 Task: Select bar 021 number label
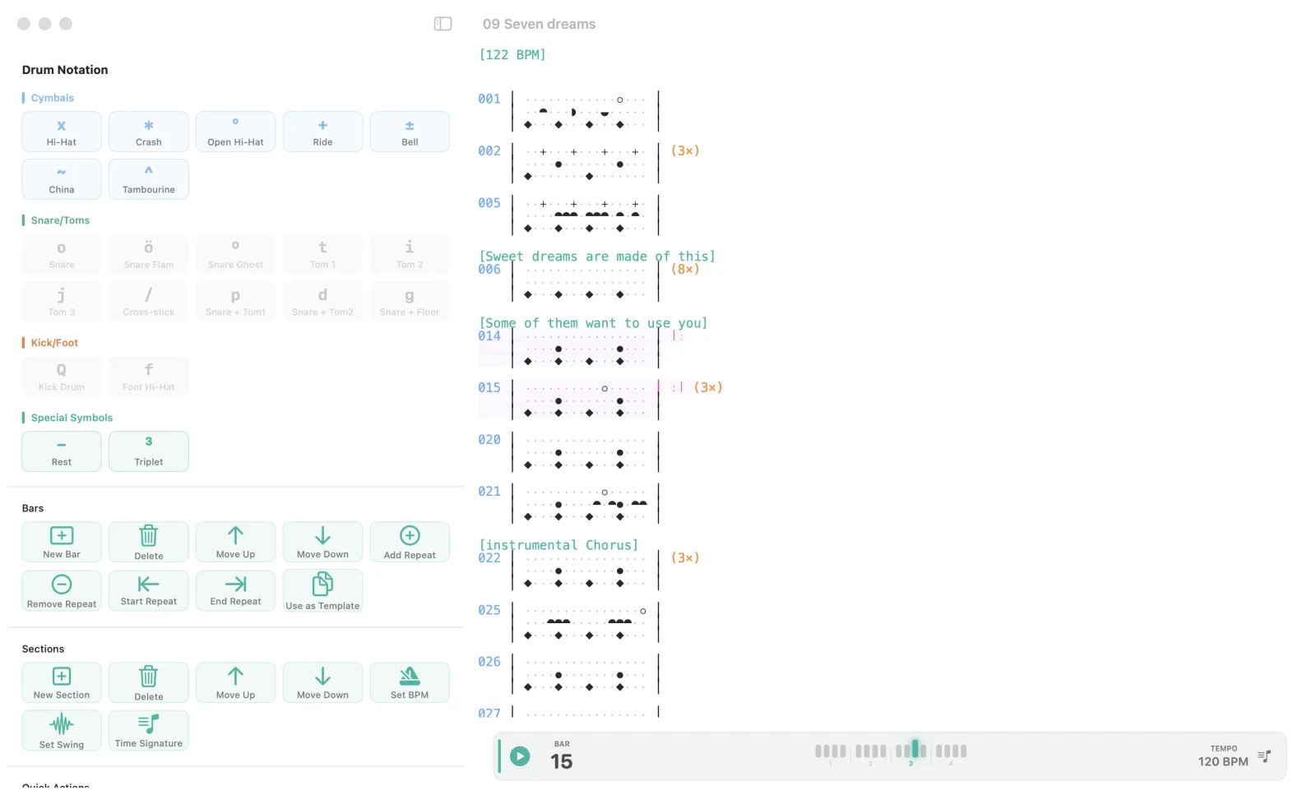click(x=489, y=491)
